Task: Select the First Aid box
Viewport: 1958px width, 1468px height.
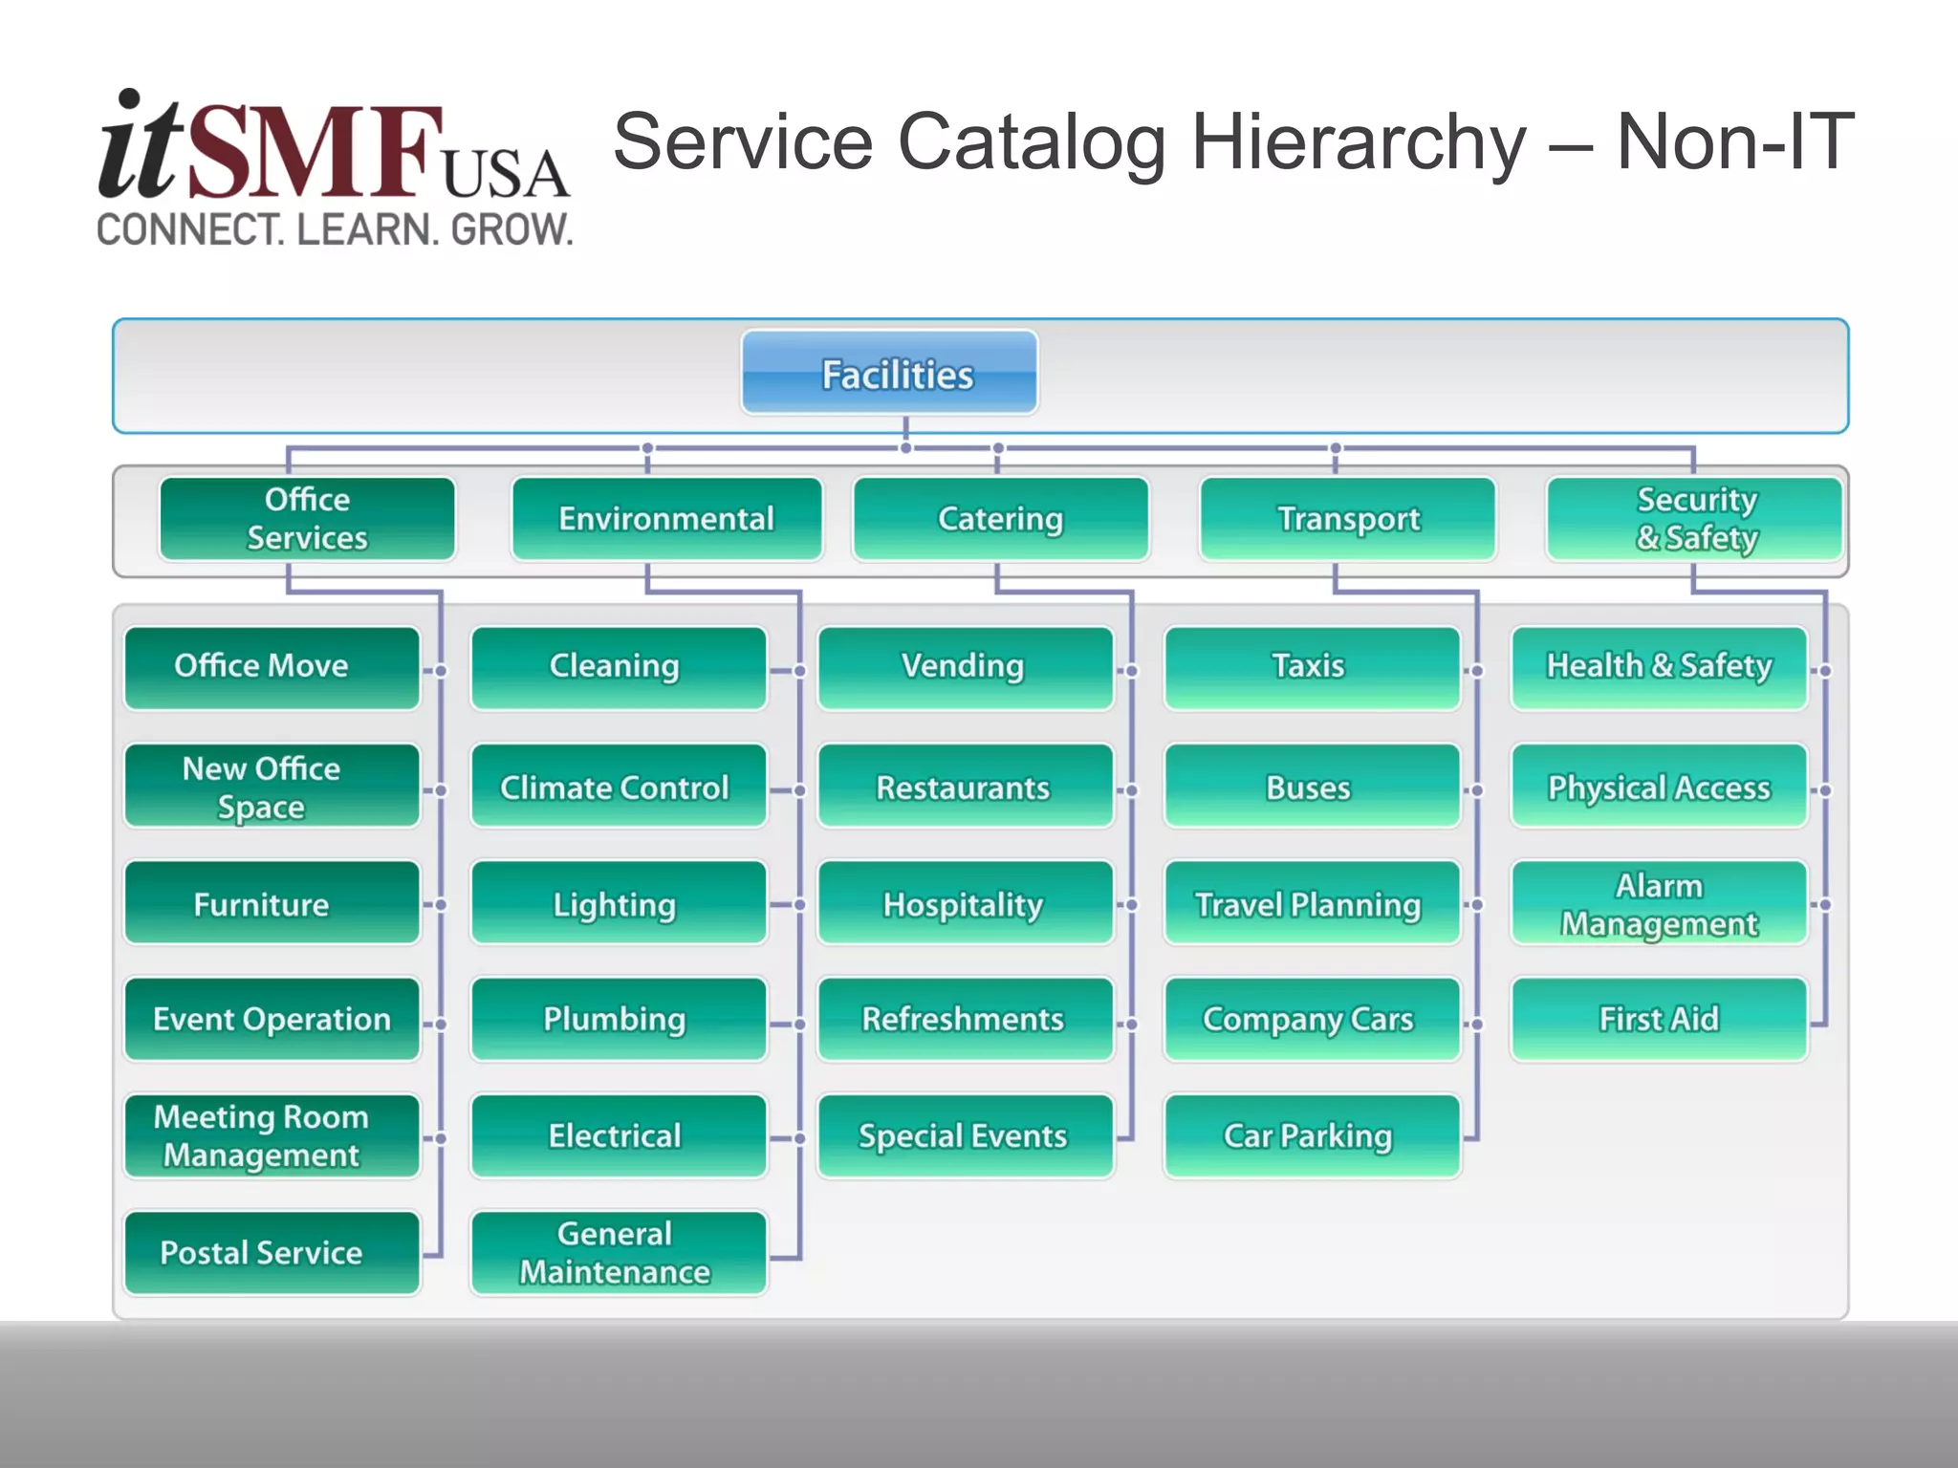Action: tap(1660, 1019)
